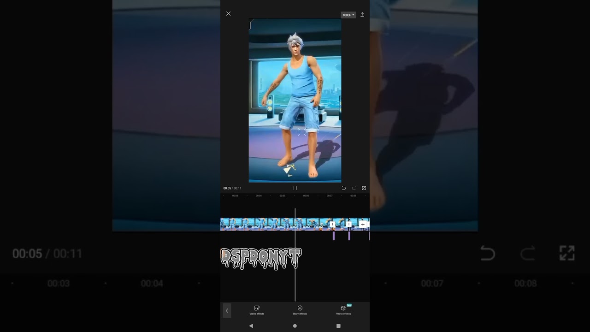Viewport: 590px width, 332px height.
Task: Tap the Android back triangle button
Action: pyautogui.click(x=251, y=326)
